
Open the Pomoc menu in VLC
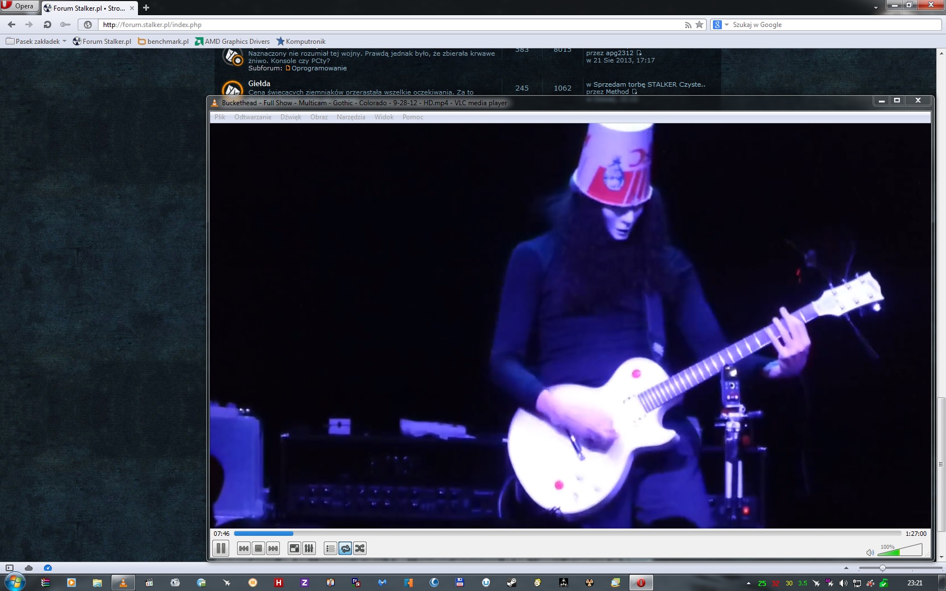click(x=413, y=117)
